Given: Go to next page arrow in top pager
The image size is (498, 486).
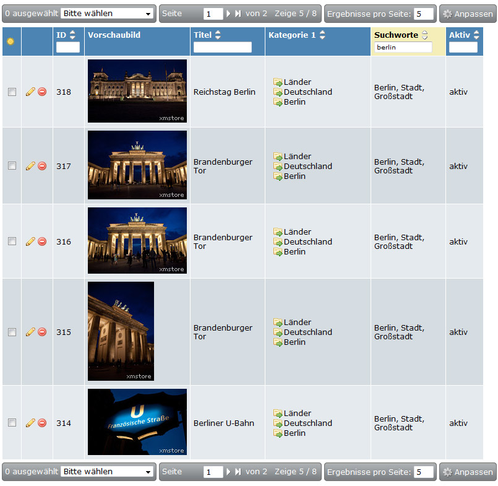Looking at the screenshot, I should coord(228,14).
